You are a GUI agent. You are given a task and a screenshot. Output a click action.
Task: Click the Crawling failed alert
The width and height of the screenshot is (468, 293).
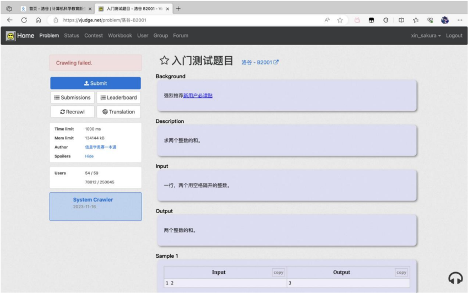click(95, 63)
